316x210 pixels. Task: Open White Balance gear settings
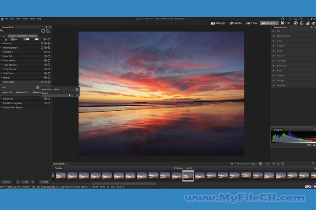tap(46, 48)
